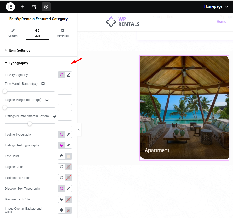Click globe icon for Title Color
The height and width of the screenshot is (218, 233).
coord(62,156)
